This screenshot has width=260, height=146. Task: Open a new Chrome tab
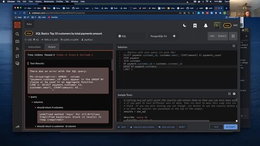point(227,8)
